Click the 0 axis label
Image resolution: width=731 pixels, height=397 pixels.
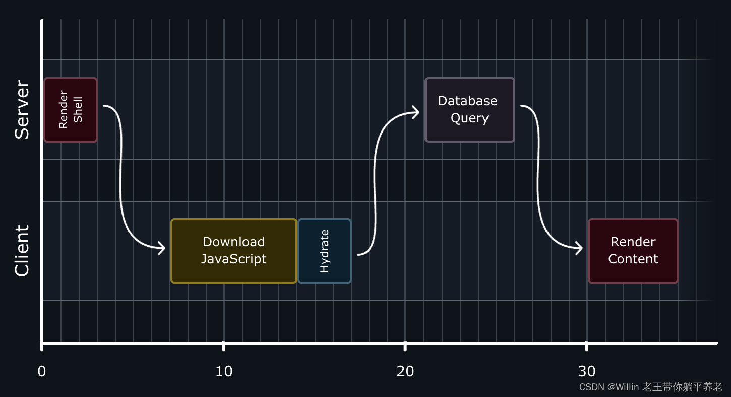pyautogui.click(x=41, y=372)
